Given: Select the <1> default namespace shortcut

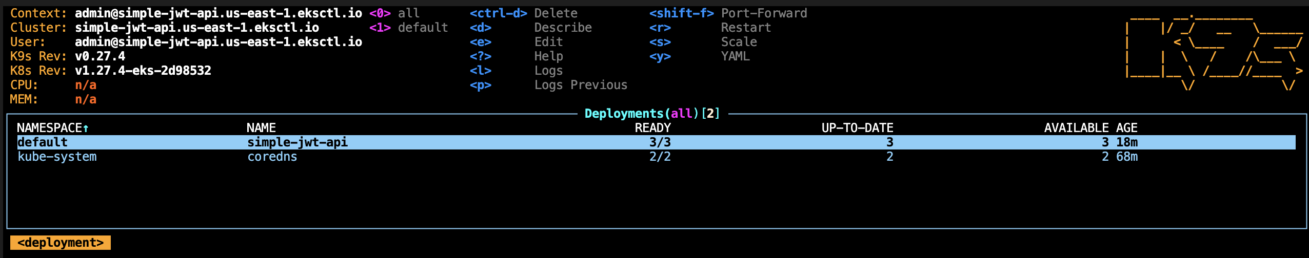Looking at the screenshot, I should click(x=409, y=28).
